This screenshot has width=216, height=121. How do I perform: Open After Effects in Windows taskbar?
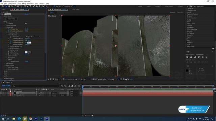47,119
